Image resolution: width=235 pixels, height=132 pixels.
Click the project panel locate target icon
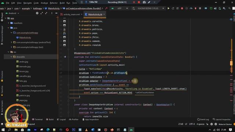point(37,13)
